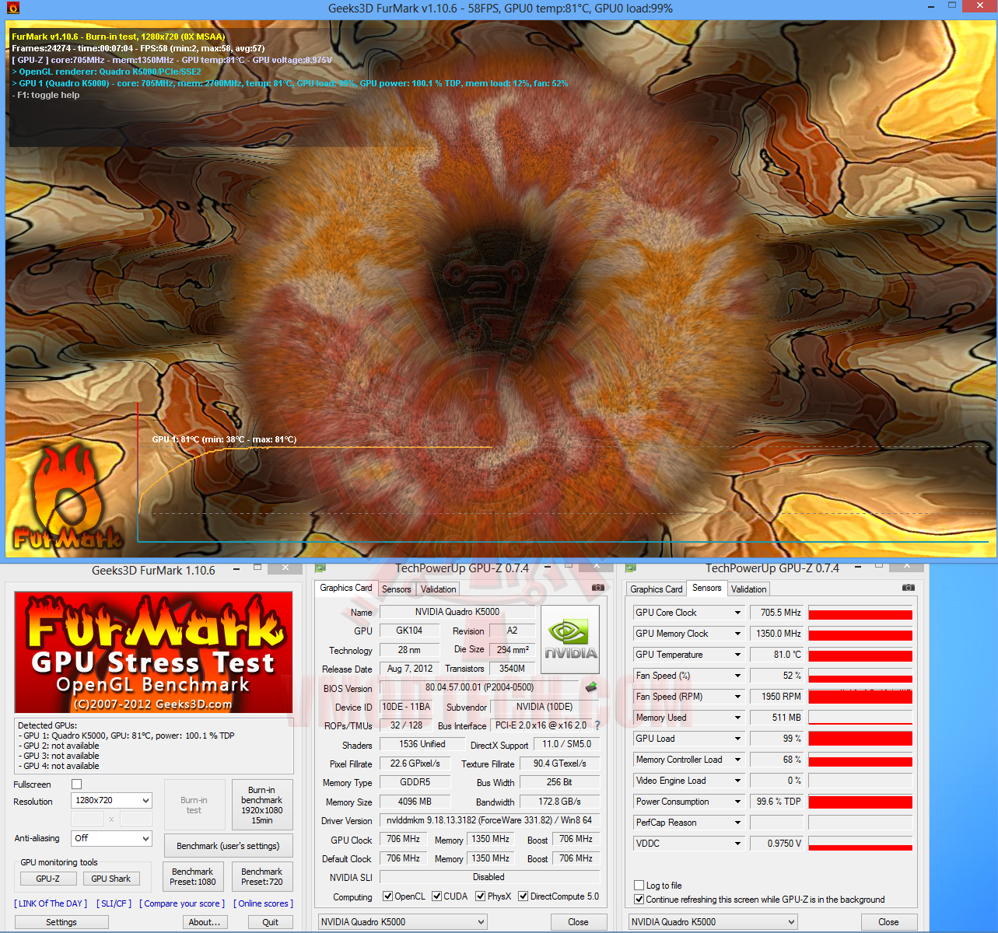
Task: Launch the GPU Shark monitoring tool
Action: pyautogui.click(x=111, y=879)
